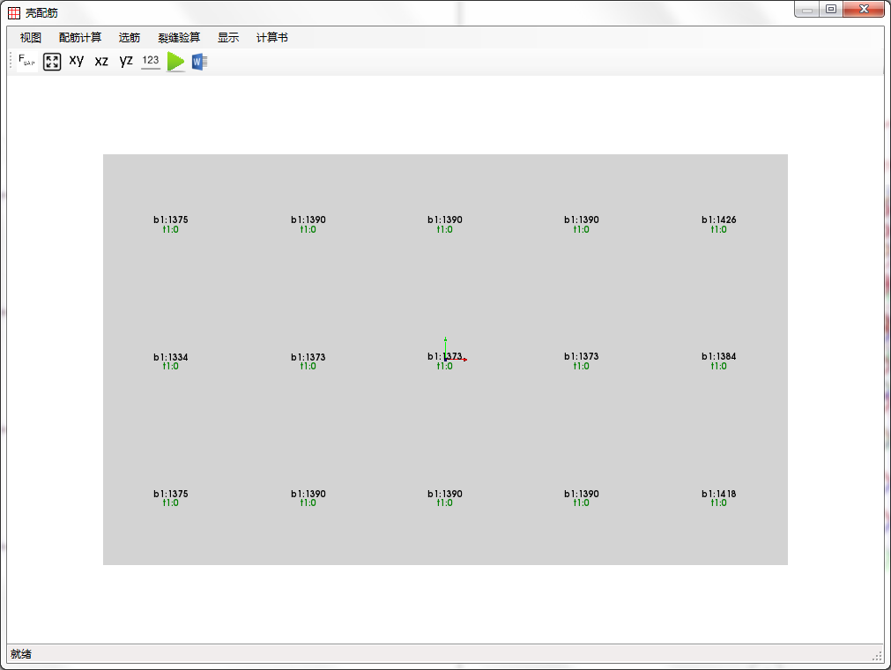Viewport: 891px width, 670px height.
Task: Click the b1:1334 shell element label
Action: click(170, 357)
